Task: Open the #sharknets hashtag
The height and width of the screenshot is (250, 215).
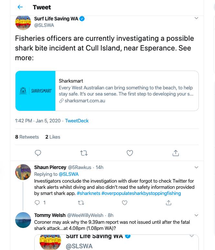Action: click(88, 193)
